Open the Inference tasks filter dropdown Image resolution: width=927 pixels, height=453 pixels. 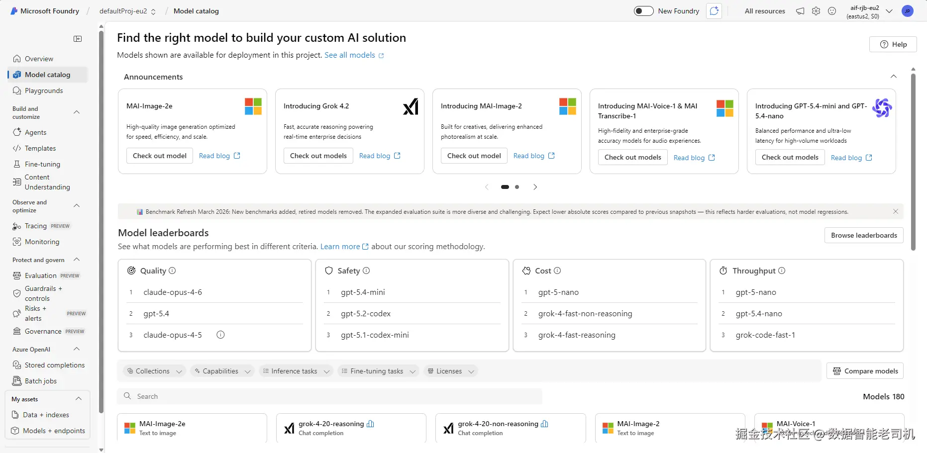point(296,371)
